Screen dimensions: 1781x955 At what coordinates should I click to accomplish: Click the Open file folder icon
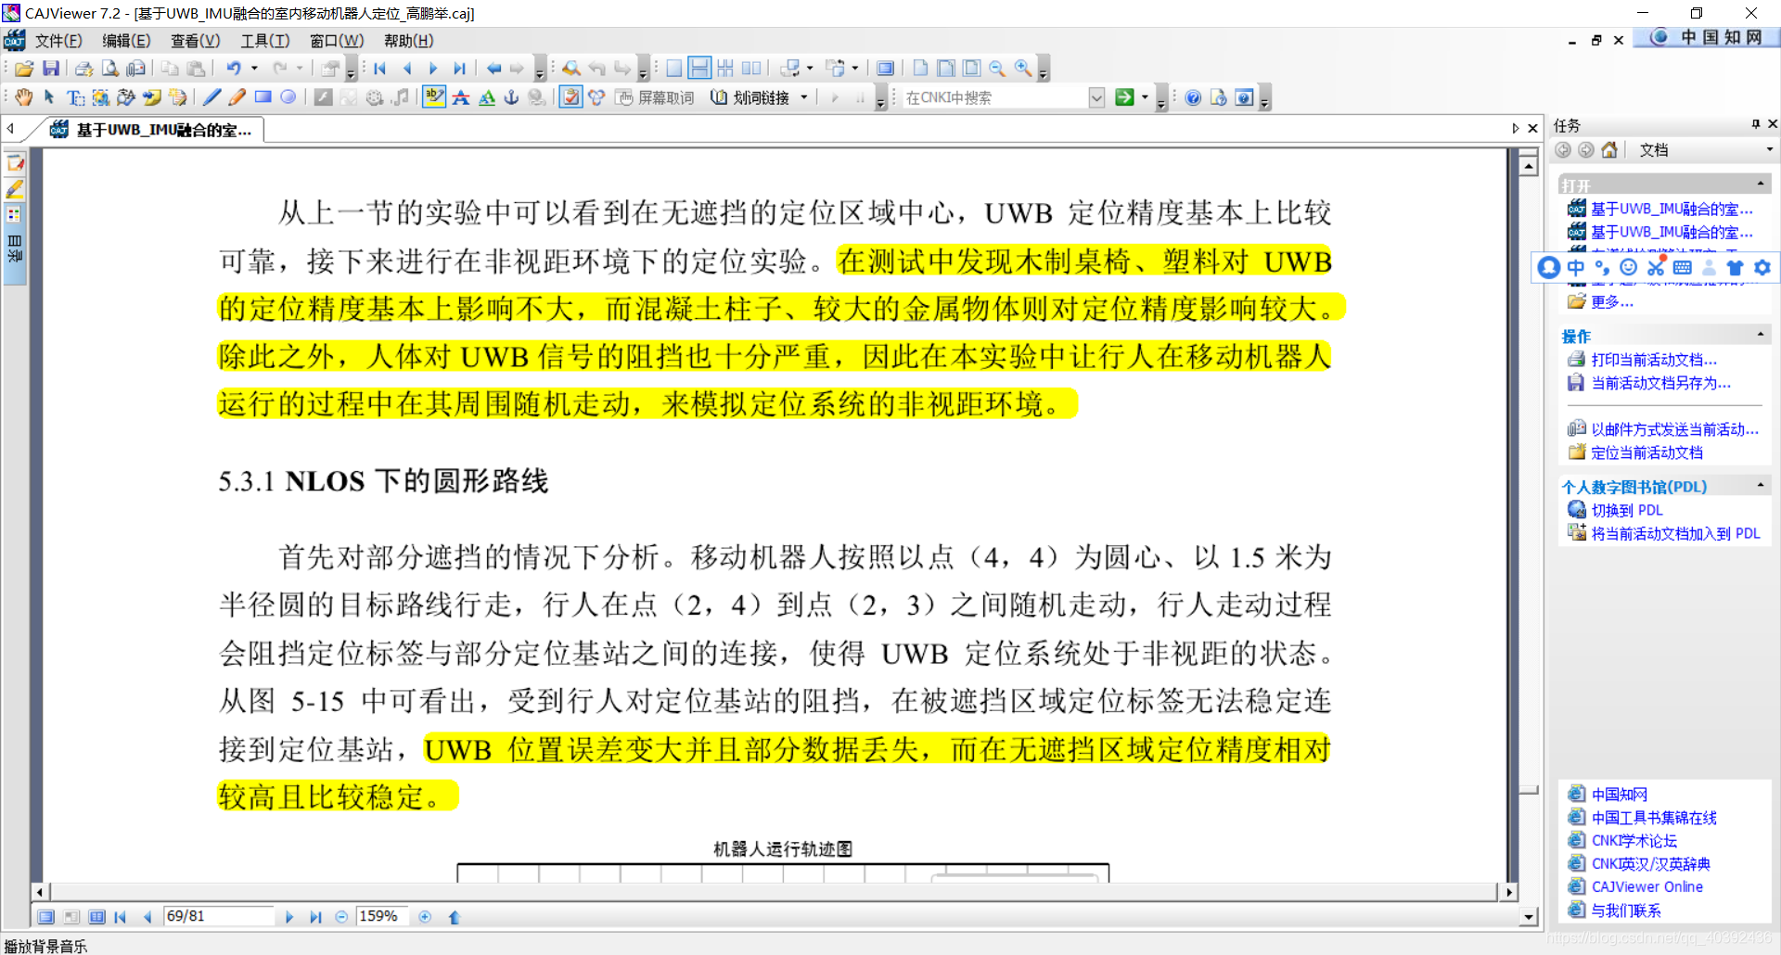[24, 69]
